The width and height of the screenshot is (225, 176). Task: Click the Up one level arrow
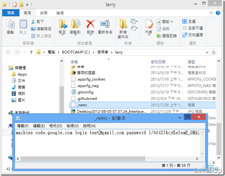click(31, 52)
